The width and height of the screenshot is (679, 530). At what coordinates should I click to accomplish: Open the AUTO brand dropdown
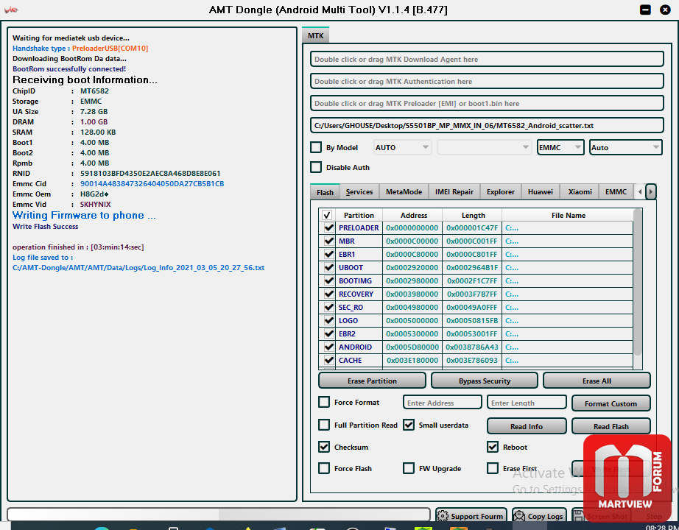pyautogui.click(x=402, y=147)
